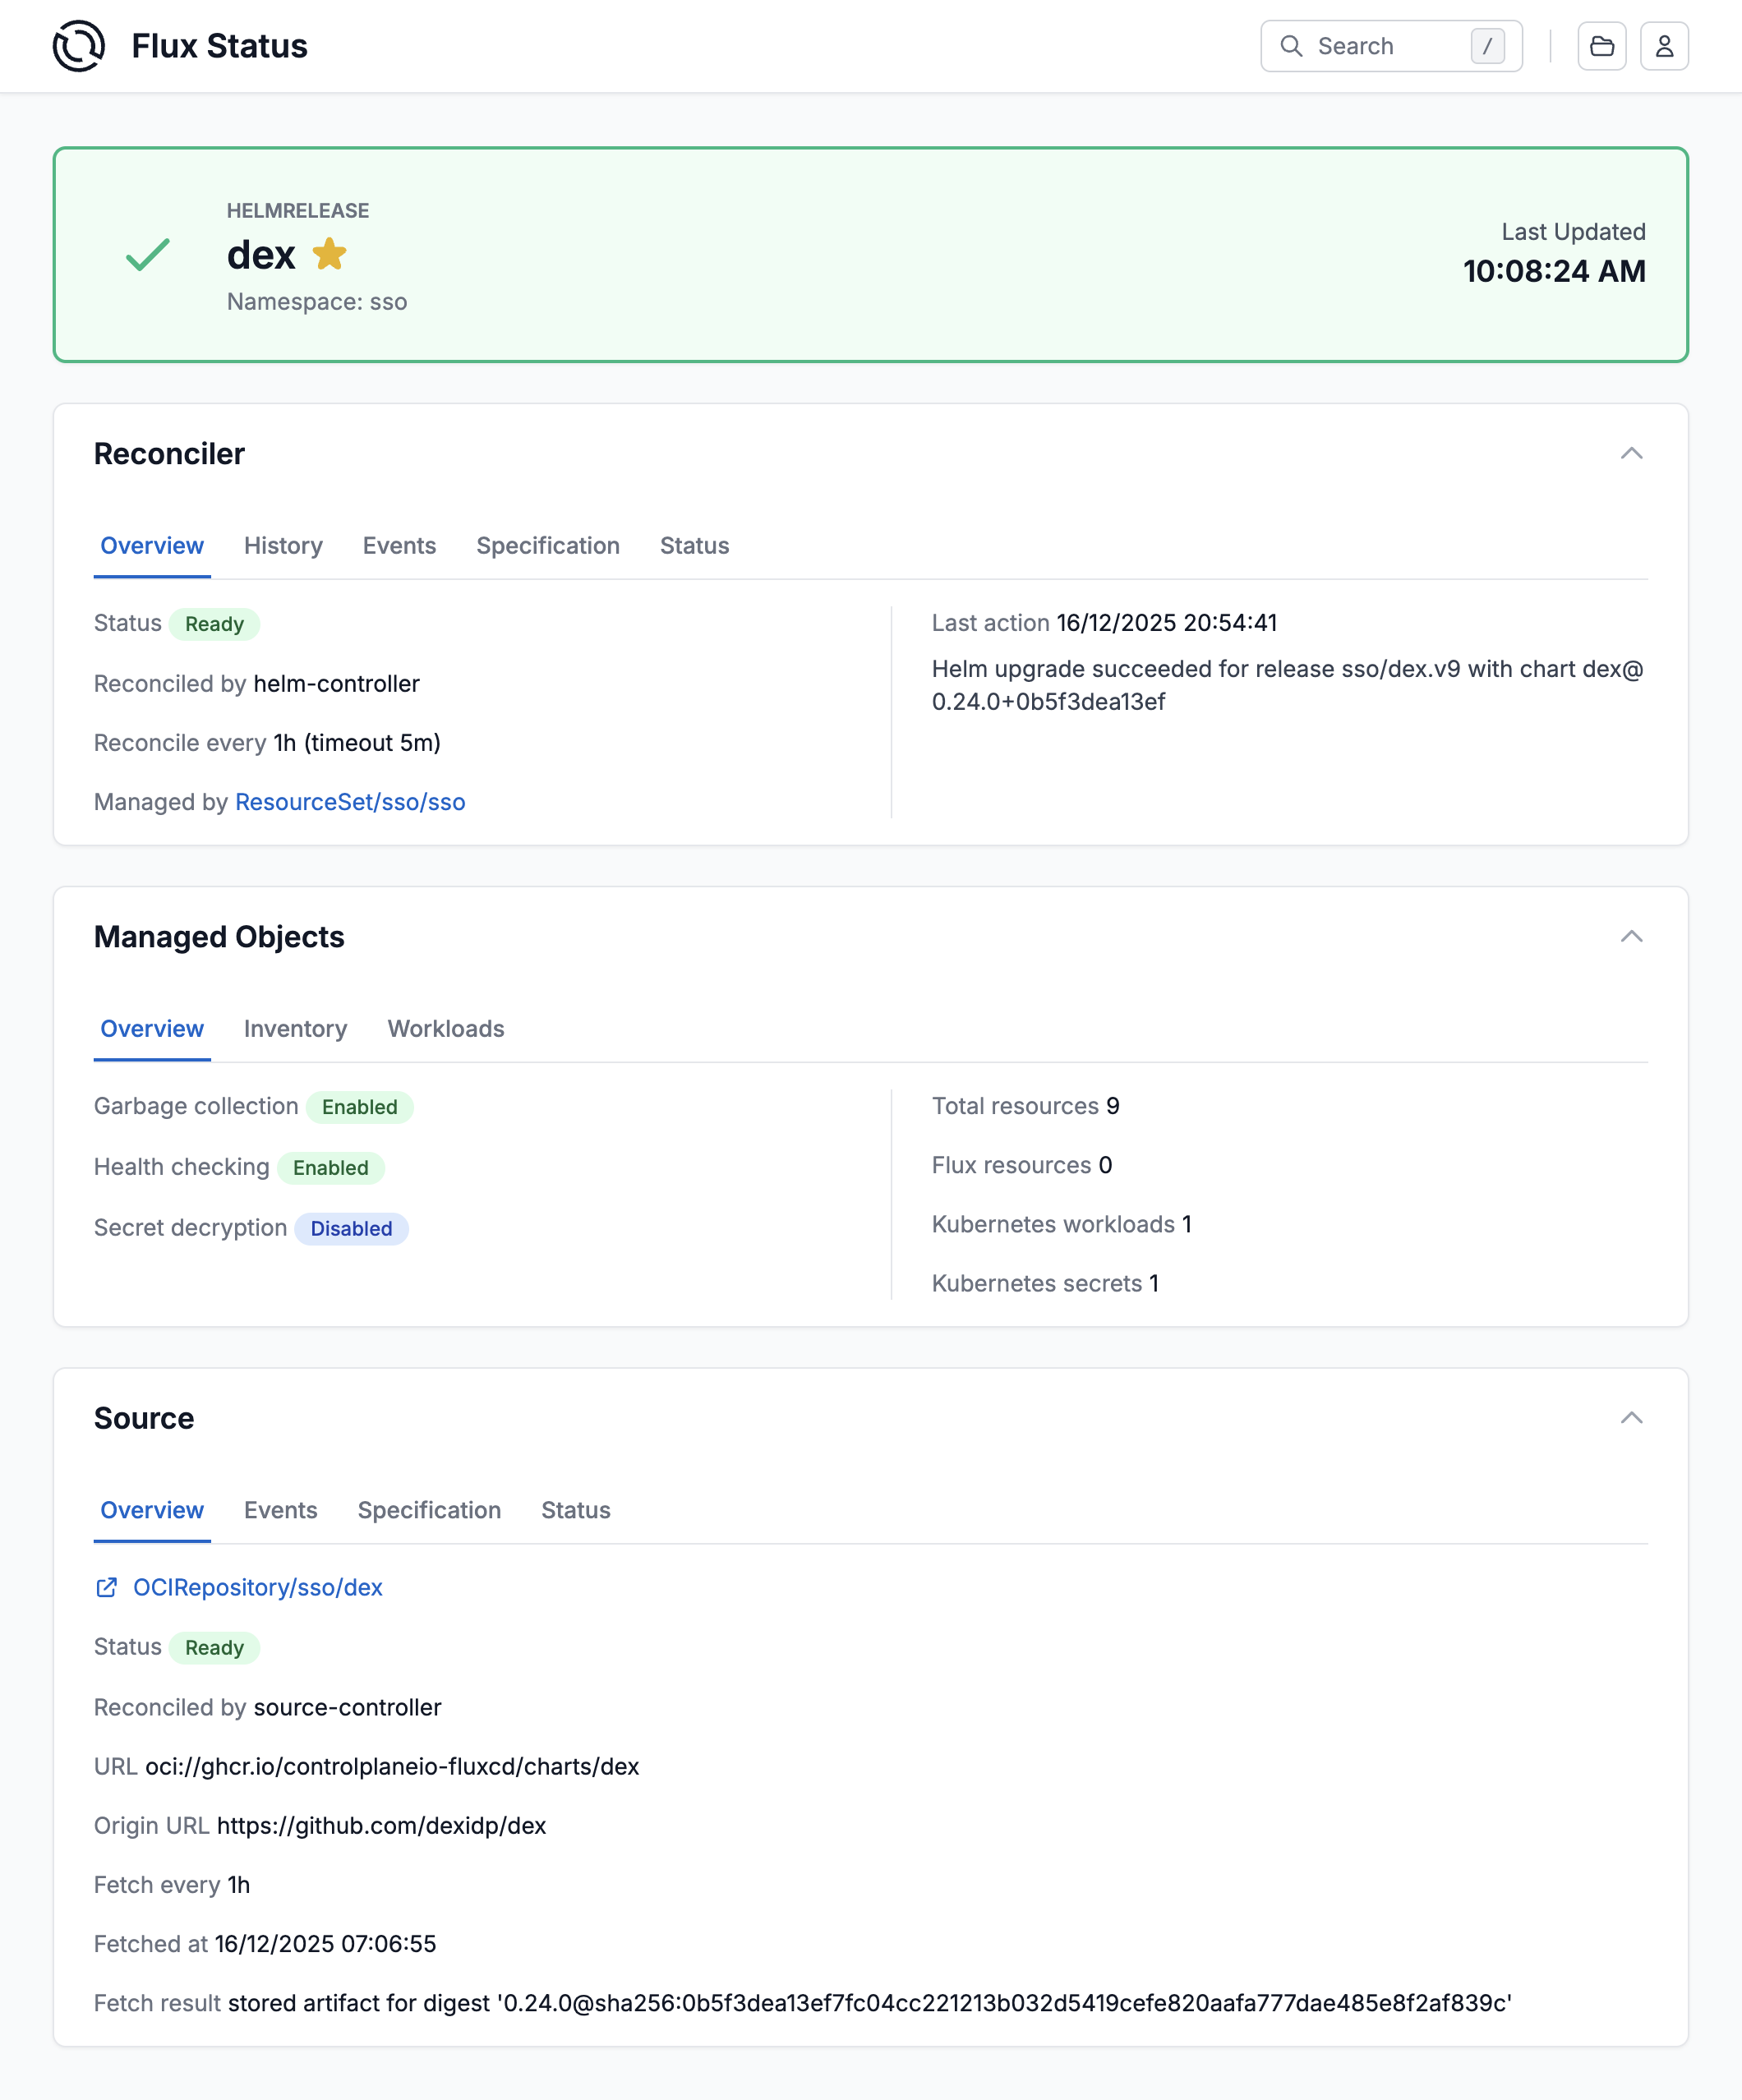Click the Garbage collection Enabled badge

(359, 1107)
